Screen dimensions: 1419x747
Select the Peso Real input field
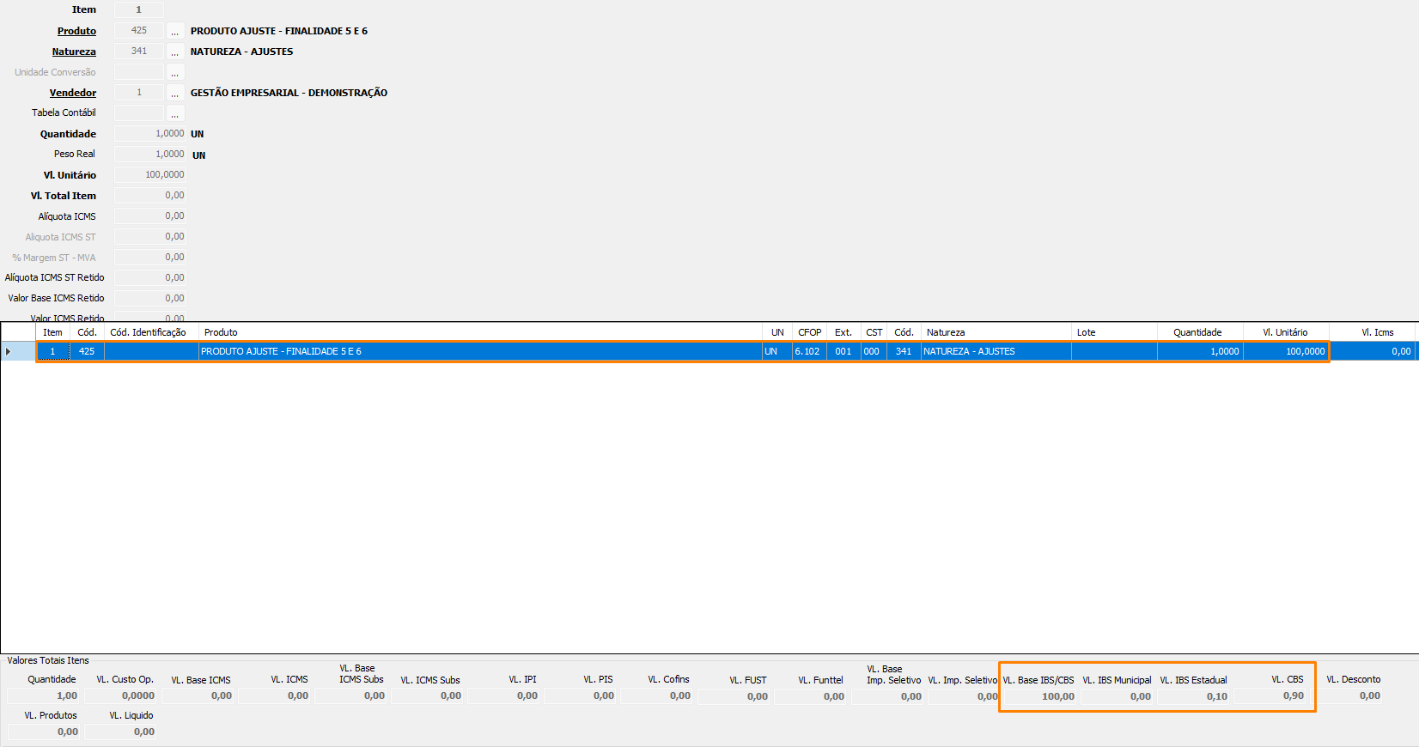coord(150,155)
